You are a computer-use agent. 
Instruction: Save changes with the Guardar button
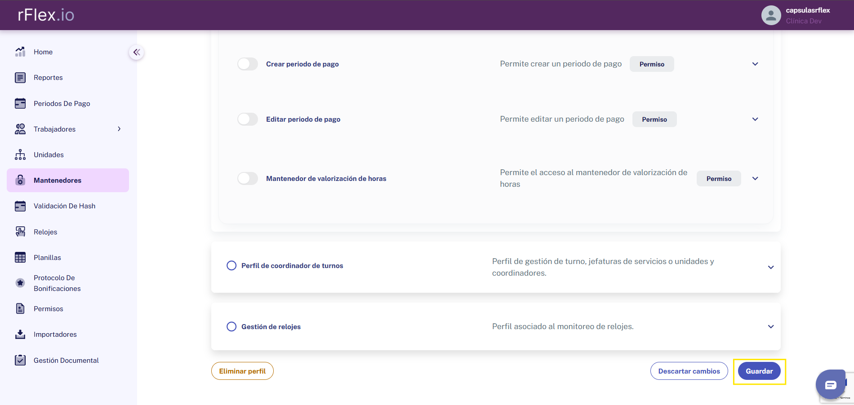[x=759, y=371]
